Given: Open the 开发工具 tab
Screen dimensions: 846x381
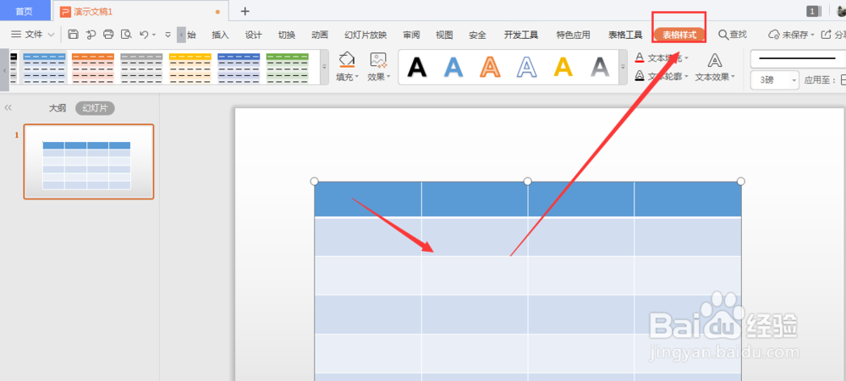Looking at the screenshot, I should click(521, 35).
